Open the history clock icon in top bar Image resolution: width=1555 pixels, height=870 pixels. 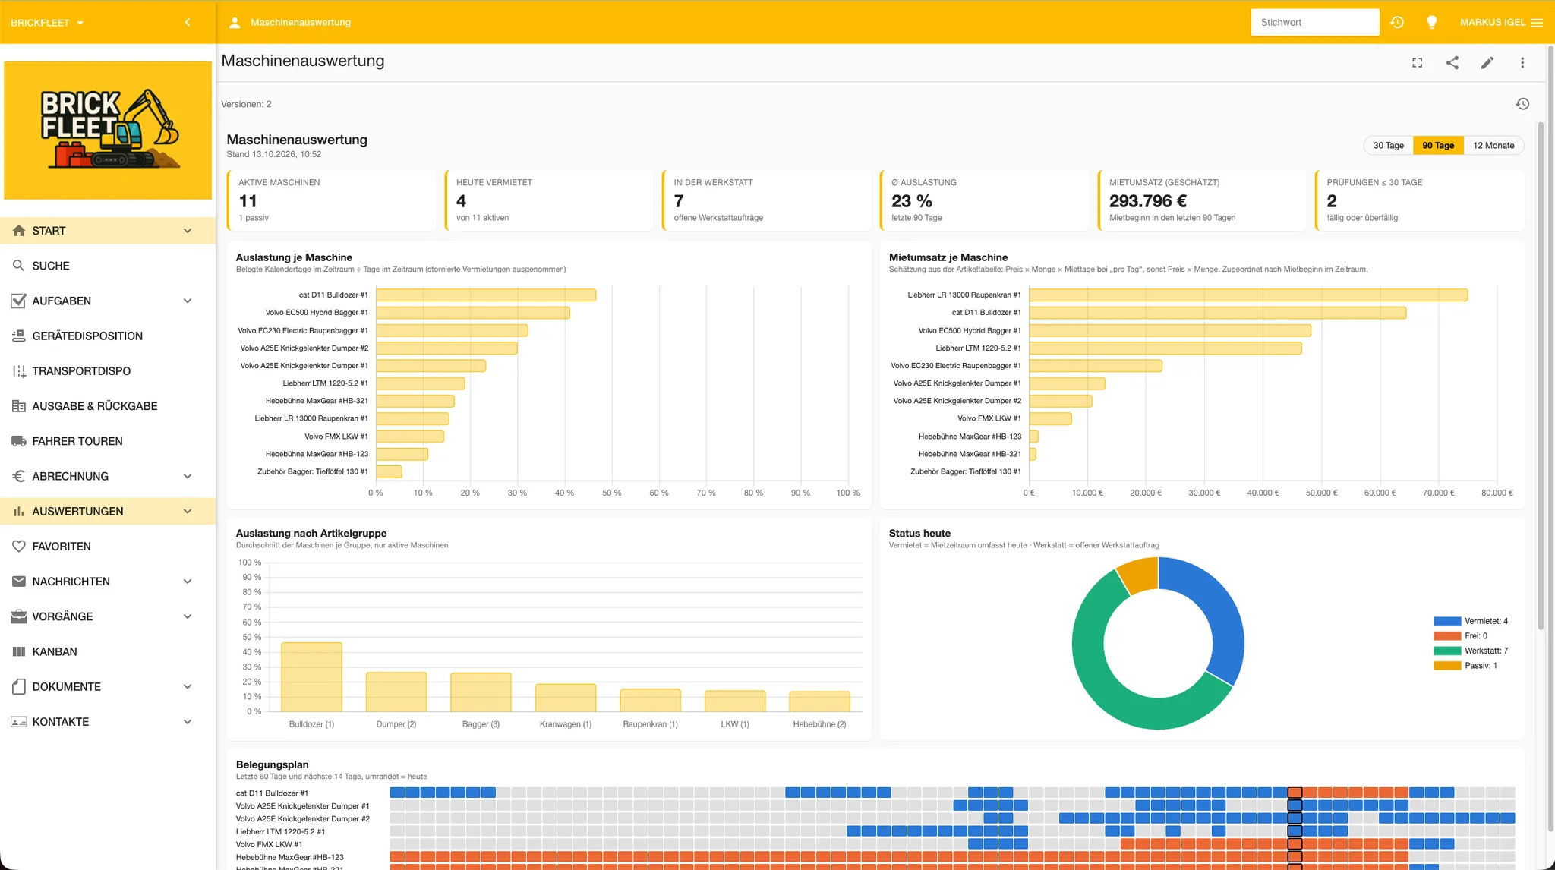click(x=1397, y=22)
